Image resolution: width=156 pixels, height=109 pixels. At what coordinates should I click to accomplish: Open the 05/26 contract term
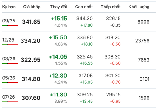(9, 78)
